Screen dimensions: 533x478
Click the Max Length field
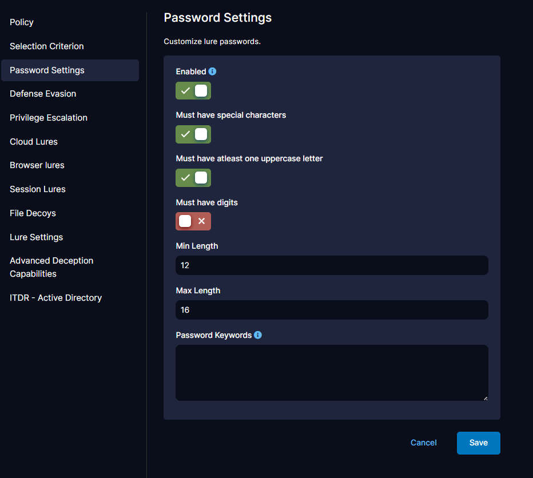coord(332,310)
